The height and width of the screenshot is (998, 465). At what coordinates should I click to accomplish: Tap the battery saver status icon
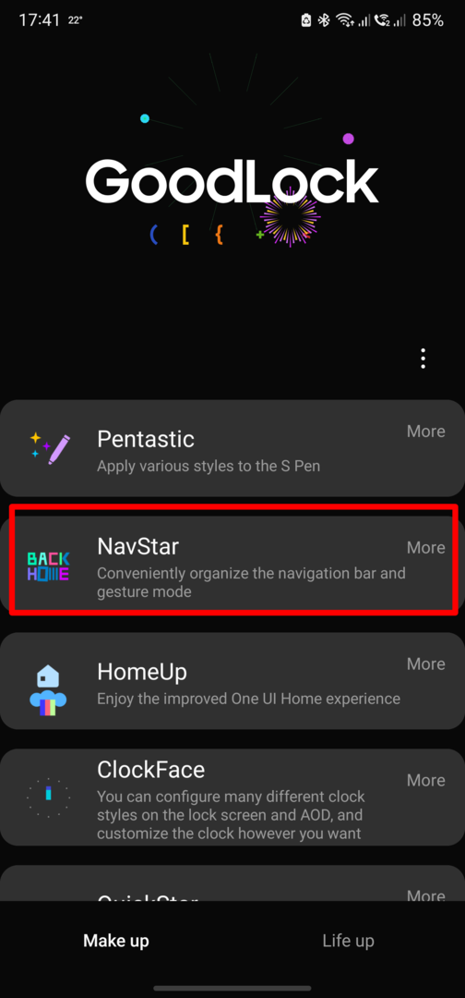306,19
